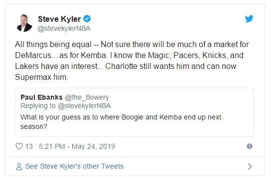Click the Twitter bird logo

point(249,18)
